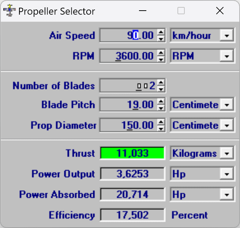The image size is (240, 228).
Task: Click the Propeller Selector airplane title icon
Action: point(9,11)
